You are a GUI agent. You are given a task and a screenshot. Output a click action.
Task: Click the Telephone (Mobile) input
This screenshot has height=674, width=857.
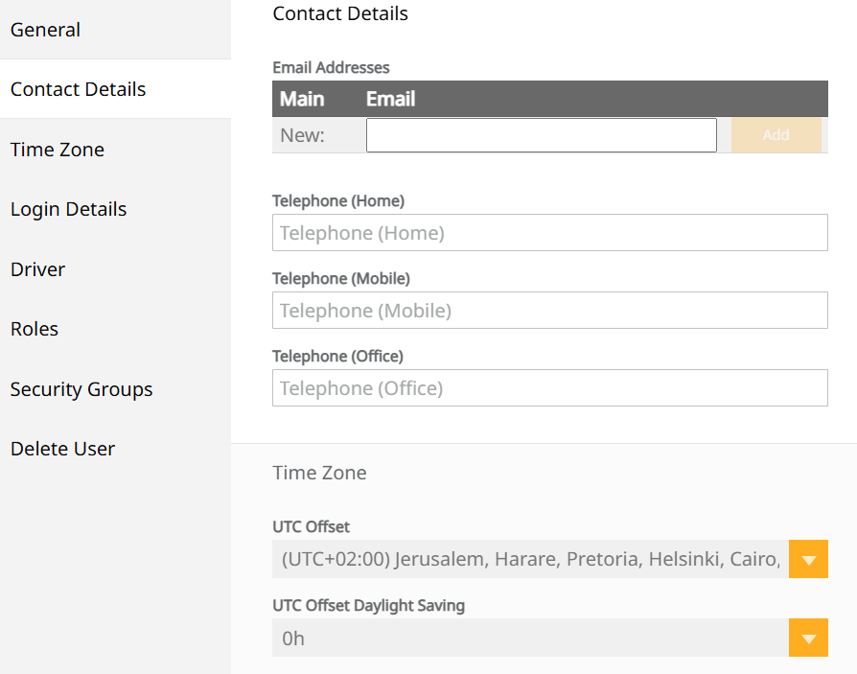tap(550, 311)
